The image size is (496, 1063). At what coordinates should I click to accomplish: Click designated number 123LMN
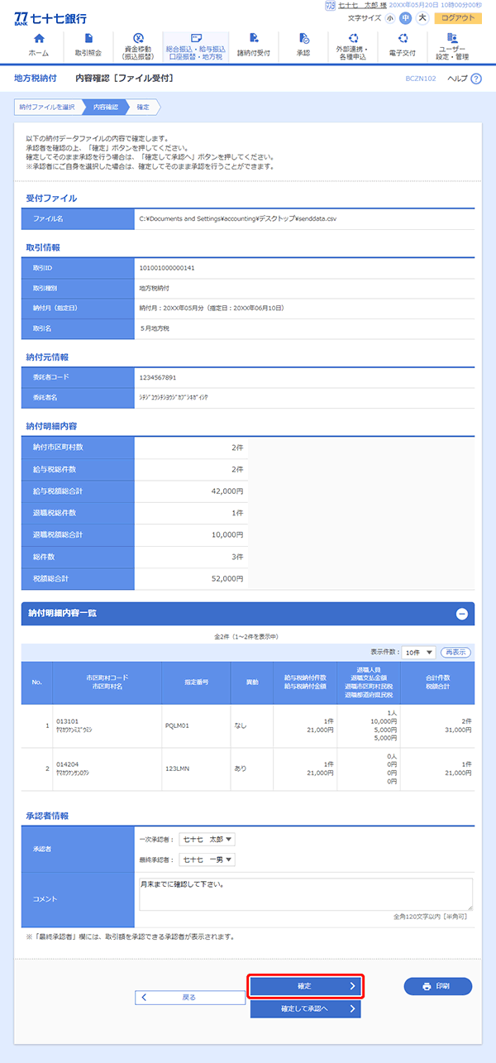(x=177, y=769)
